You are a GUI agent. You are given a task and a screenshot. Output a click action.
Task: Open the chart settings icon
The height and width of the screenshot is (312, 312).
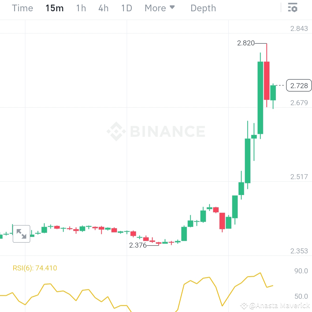[x=293, y=8]
